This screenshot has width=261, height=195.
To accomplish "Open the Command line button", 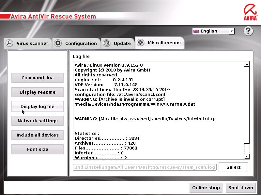I will (38, 78).
